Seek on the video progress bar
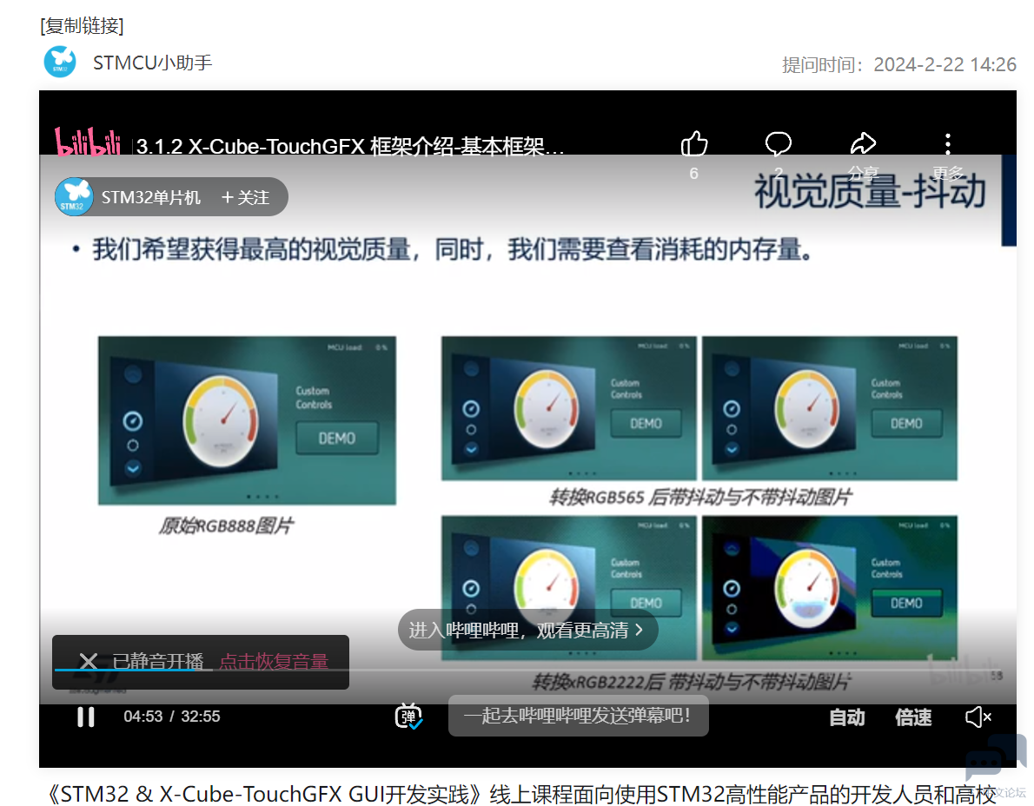 [x=527, y=671]
